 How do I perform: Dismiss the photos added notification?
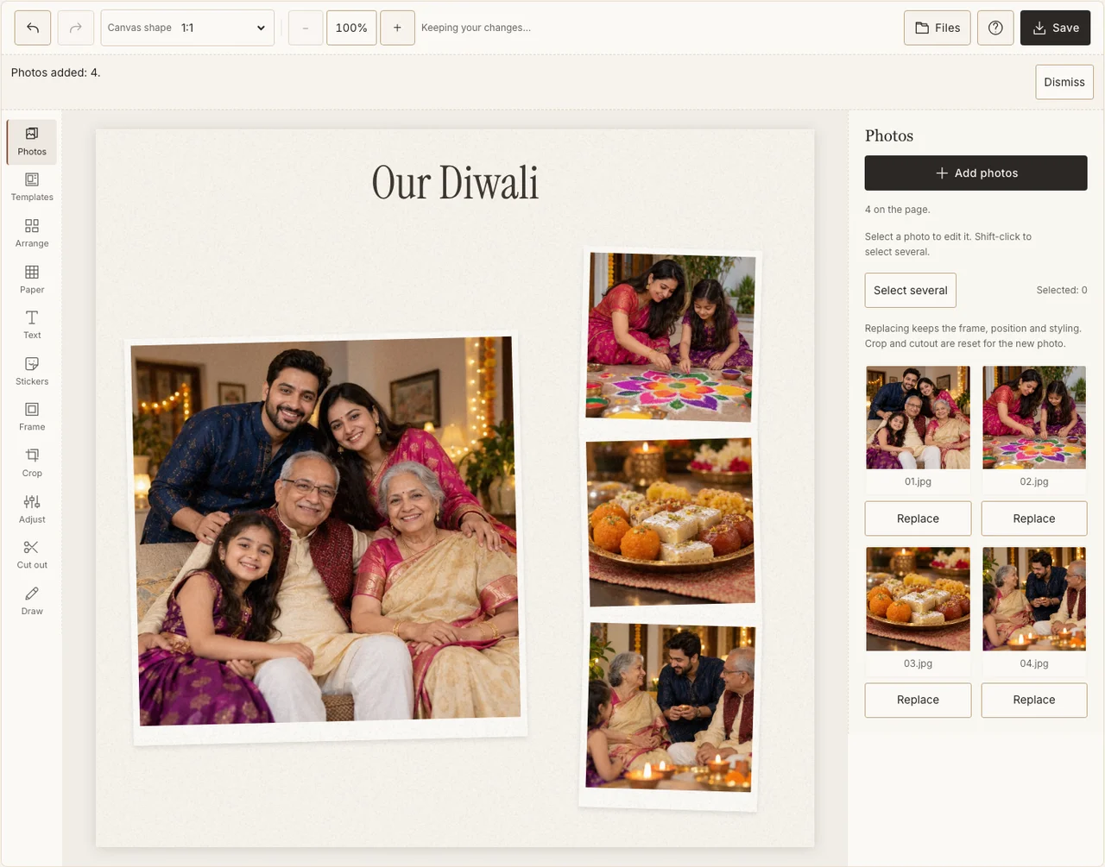pyautogui.click(x=1064, y=82)
